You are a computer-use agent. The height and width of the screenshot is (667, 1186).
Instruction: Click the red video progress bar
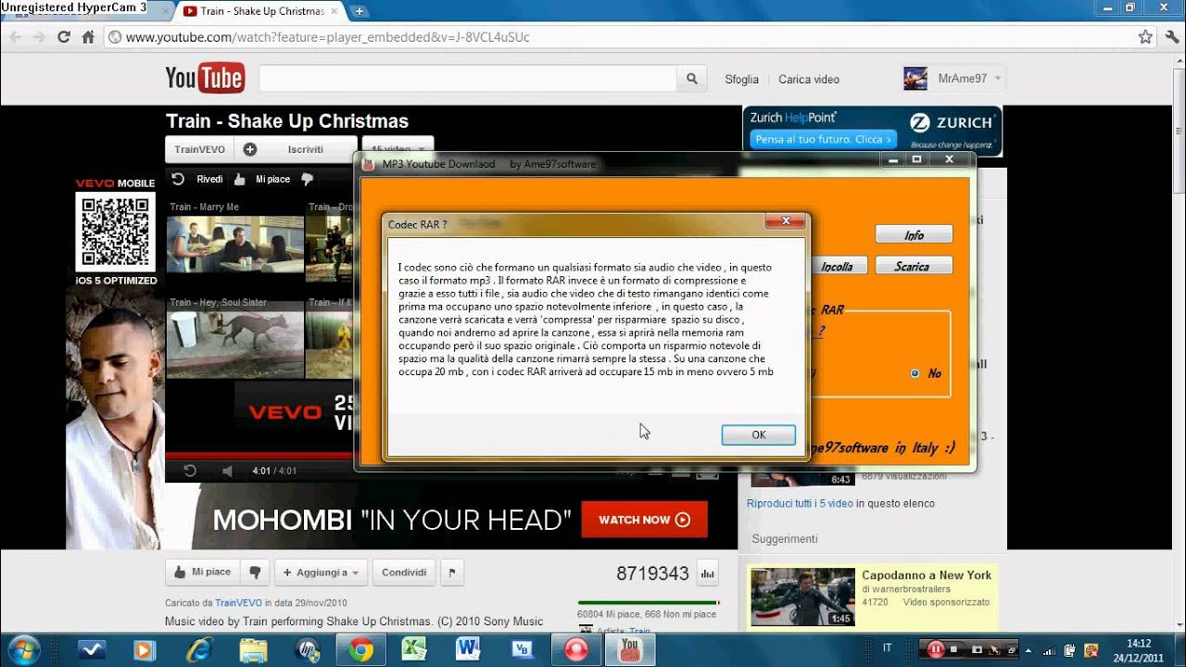pos(259,456)
